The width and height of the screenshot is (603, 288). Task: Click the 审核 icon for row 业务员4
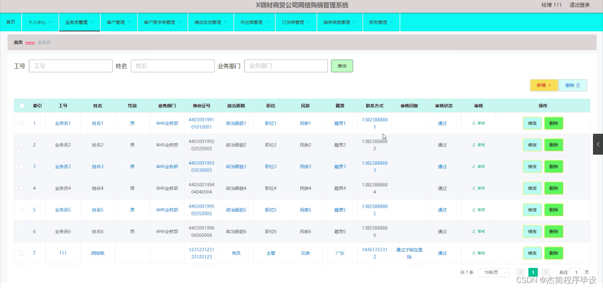click(x=478, y=188)
